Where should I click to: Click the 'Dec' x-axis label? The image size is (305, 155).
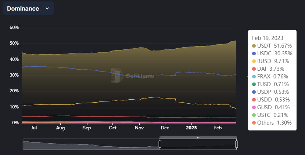pos(165,128)
